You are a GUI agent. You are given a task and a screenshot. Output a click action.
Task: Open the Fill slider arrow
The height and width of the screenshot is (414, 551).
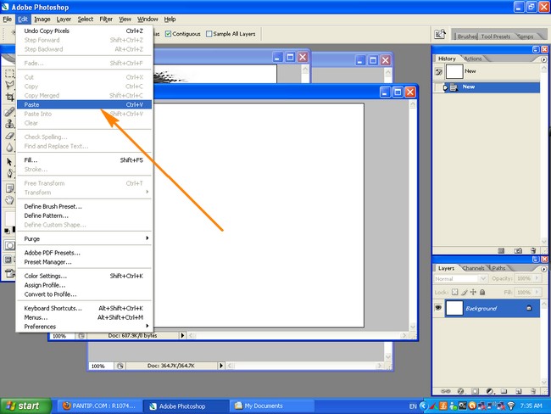click(537, 292)
